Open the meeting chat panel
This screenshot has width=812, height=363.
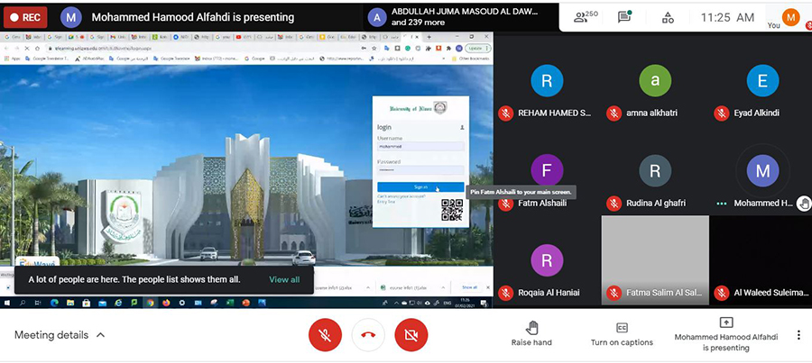(x=625, y=18)
